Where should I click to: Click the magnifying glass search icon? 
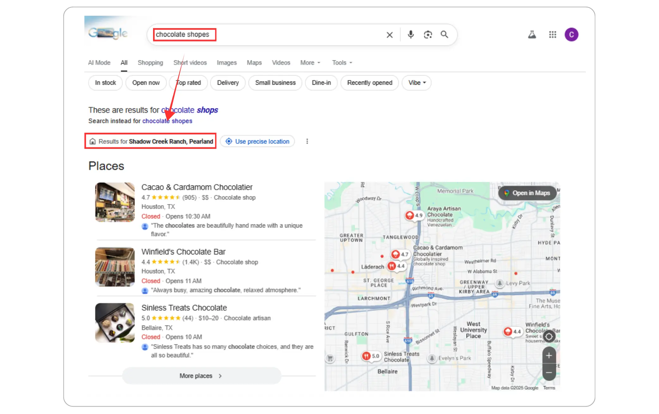coord(444,34)
